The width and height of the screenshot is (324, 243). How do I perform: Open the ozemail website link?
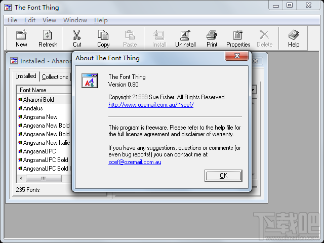(151, 105)
